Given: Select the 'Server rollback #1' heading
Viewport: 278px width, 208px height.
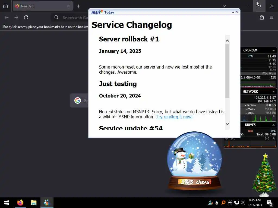Looking at the screenshot, I should click(129, 39).
